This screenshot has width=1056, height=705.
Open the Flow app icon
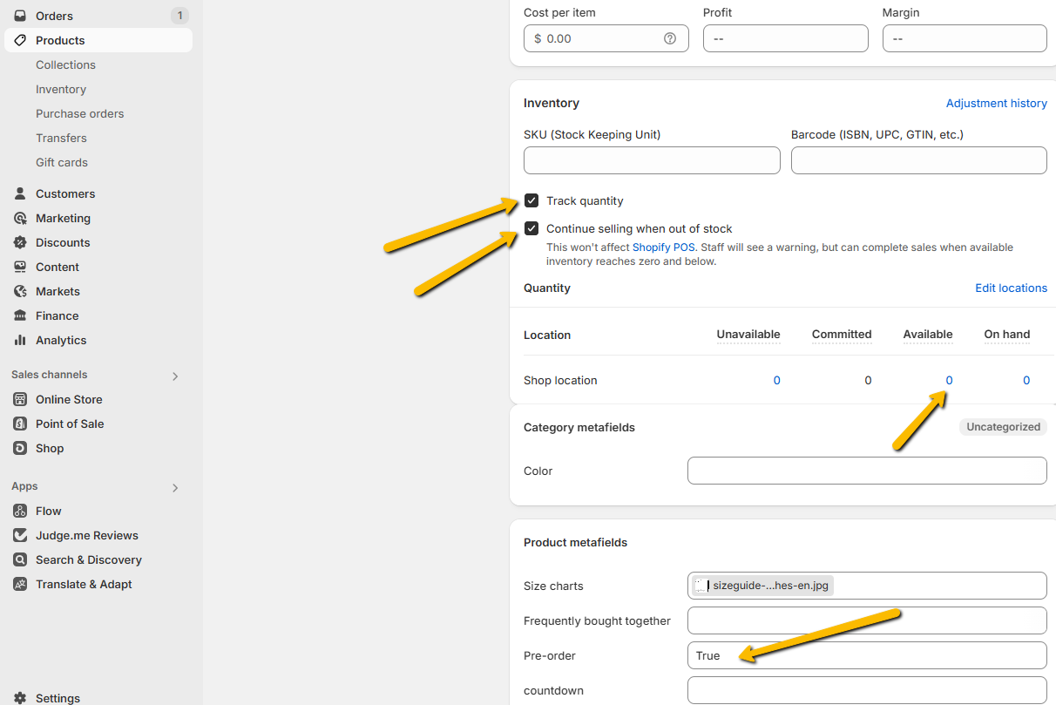pos(20,511)
